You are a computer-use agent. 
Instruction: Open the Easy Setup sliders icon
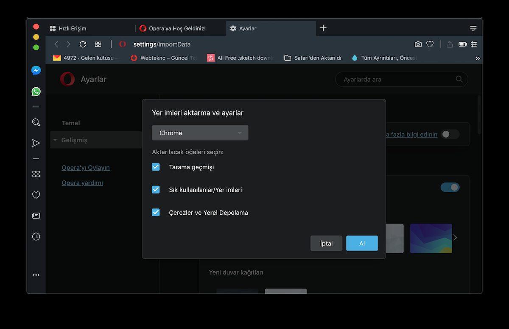click(474, 44)
